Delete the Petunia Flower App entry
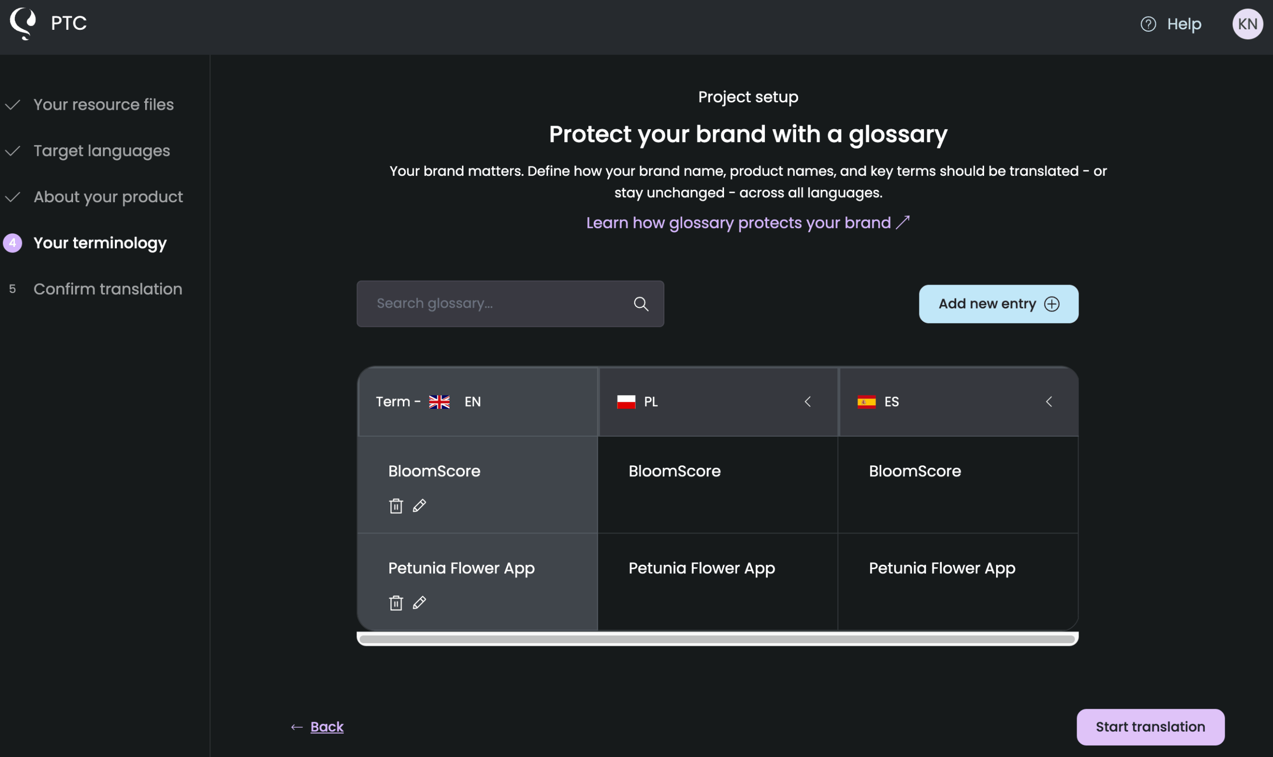The image size is (1273, 757). [x=396, y=603]
